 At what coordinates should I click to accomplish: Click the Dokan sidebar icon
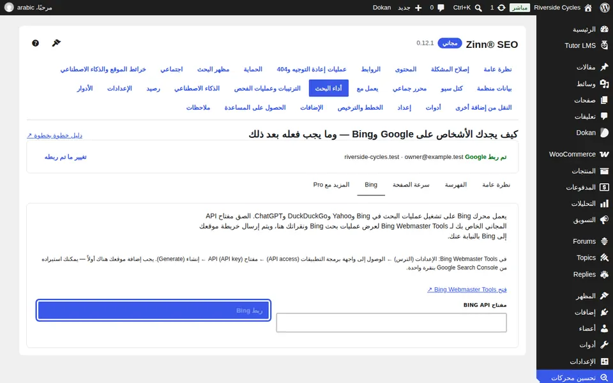click(605, 133)
